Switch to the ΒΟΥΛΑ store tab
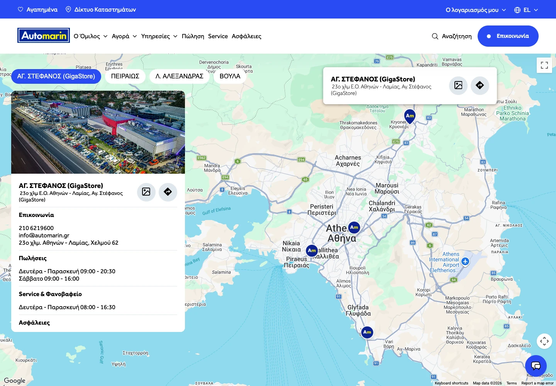Image resolution: width=556 pixels, height=386 pixels. 230,76
